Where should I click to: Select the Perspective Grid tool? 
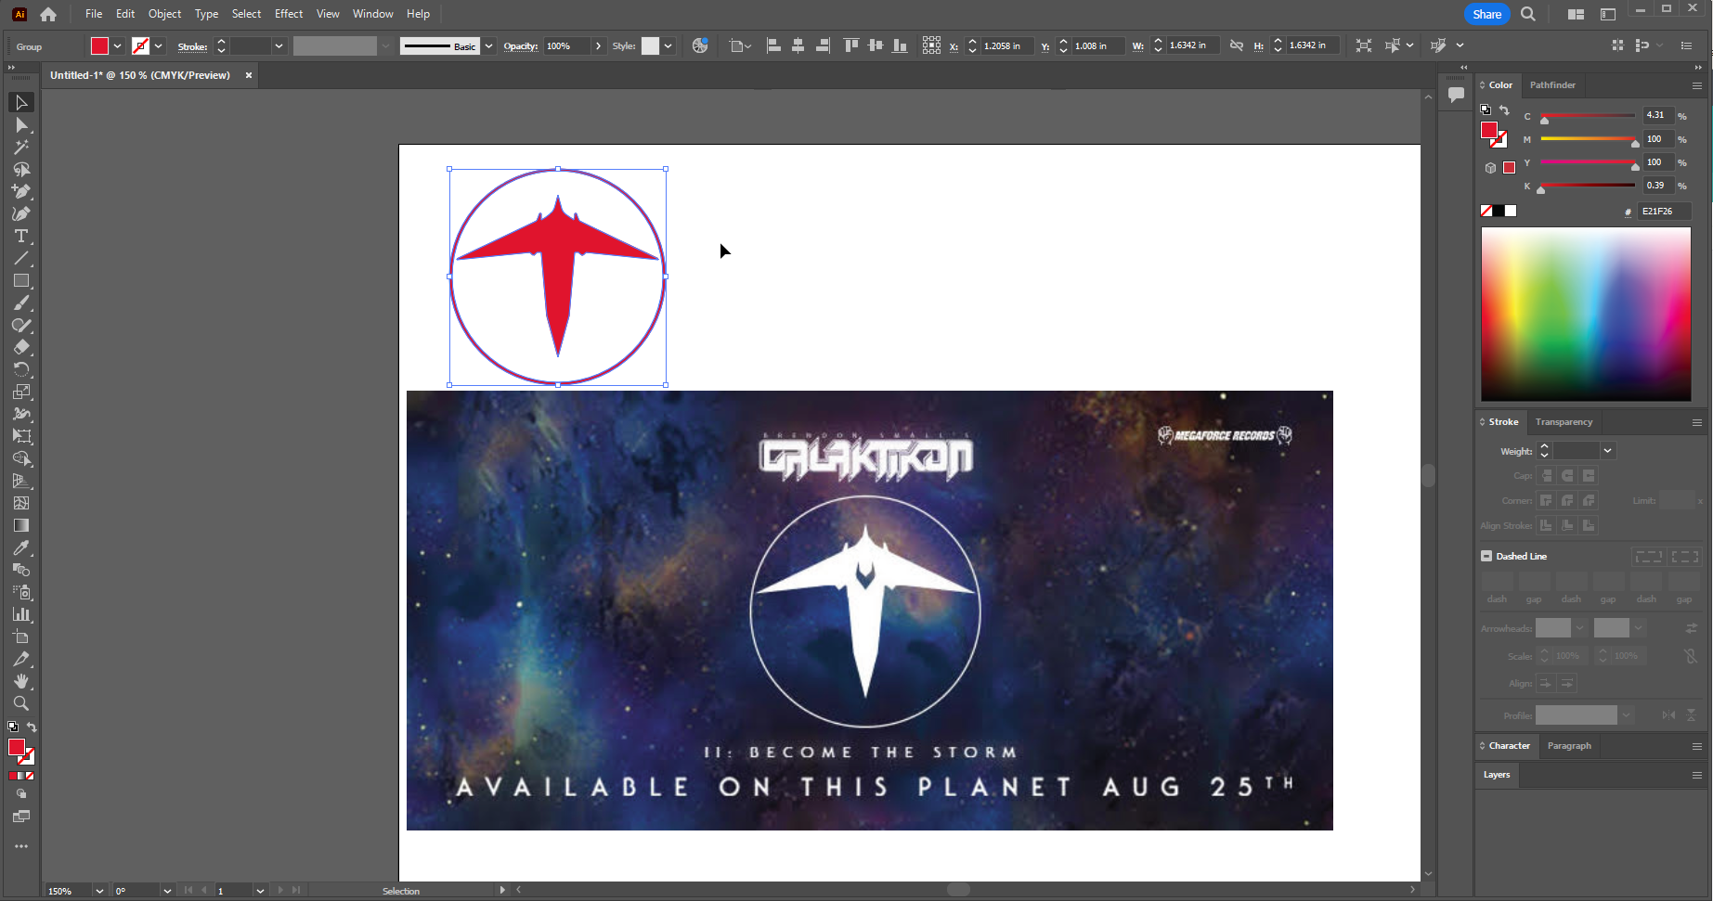pos(21,482)
